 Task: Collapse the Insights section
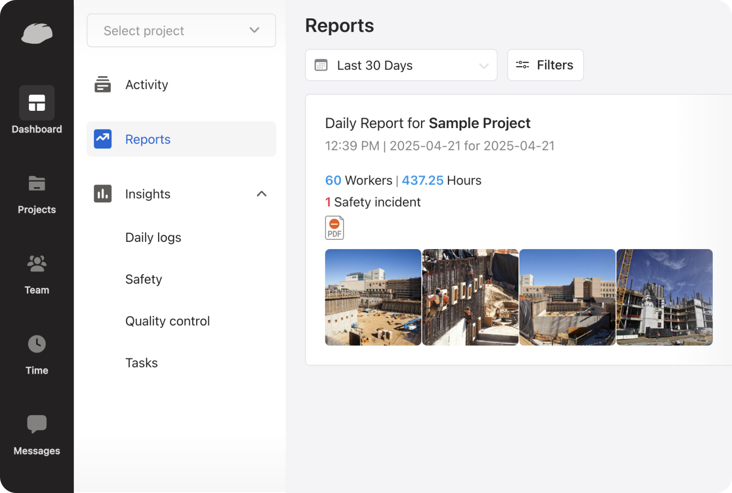click(261, 194)
